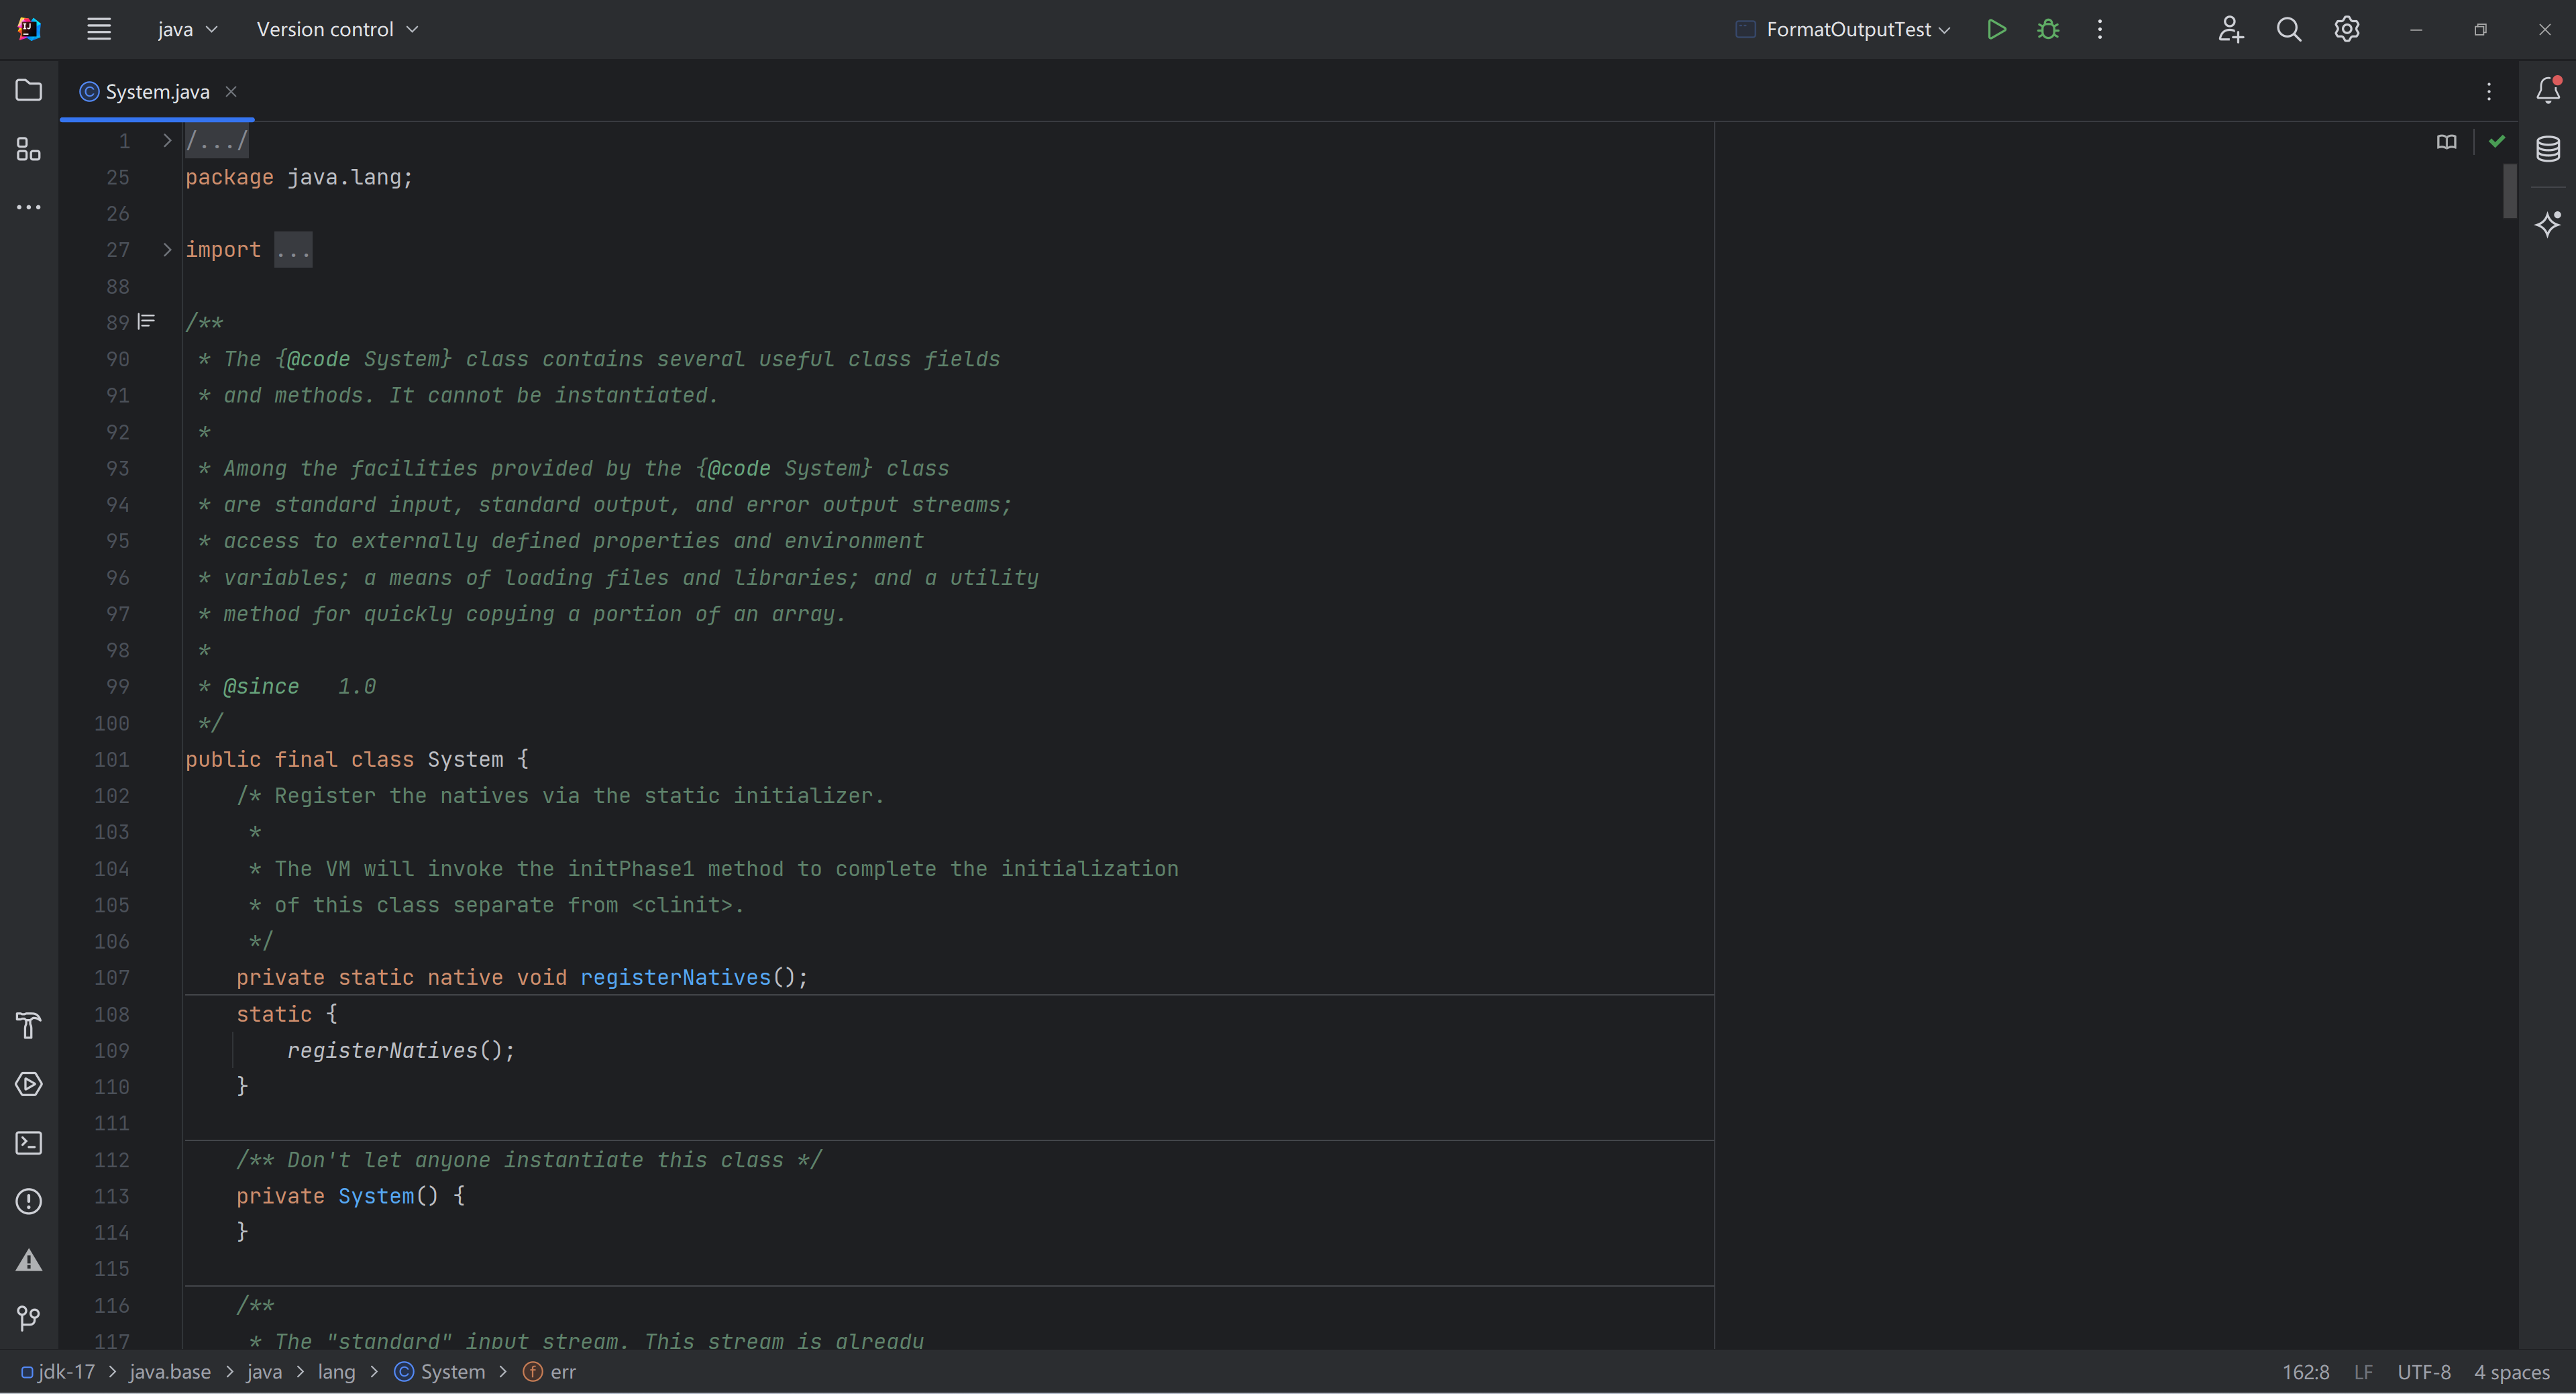Click the lang breadcrumb

coord(336,1372)
